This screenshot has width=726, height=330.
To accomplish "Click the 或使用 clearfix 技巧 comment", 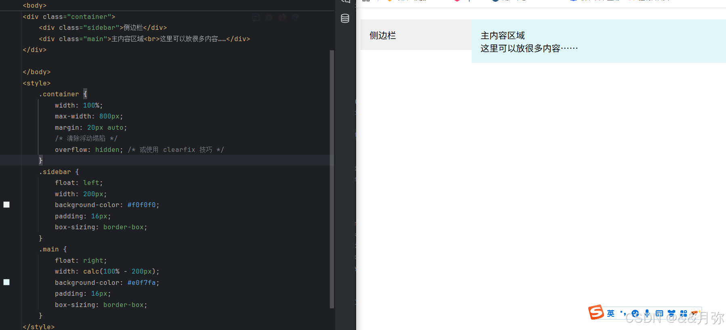I will [x=176, y=150].
